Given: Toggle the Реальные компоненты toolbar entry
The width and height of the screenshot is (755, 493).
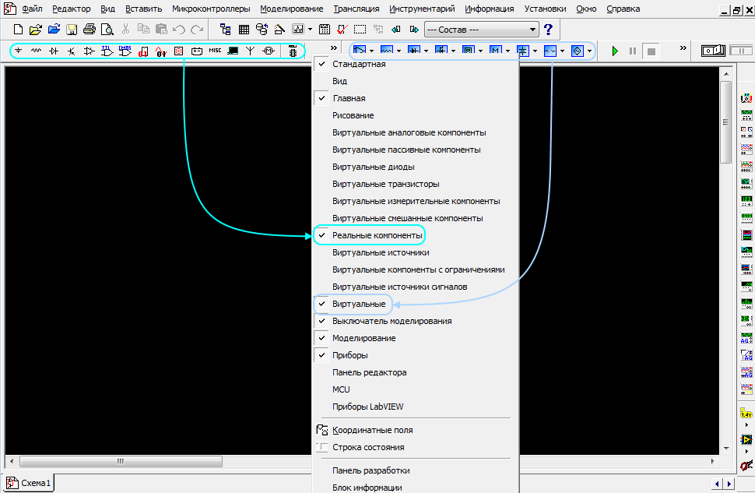Looking at the screenshot, I should [x=377, y=234].
